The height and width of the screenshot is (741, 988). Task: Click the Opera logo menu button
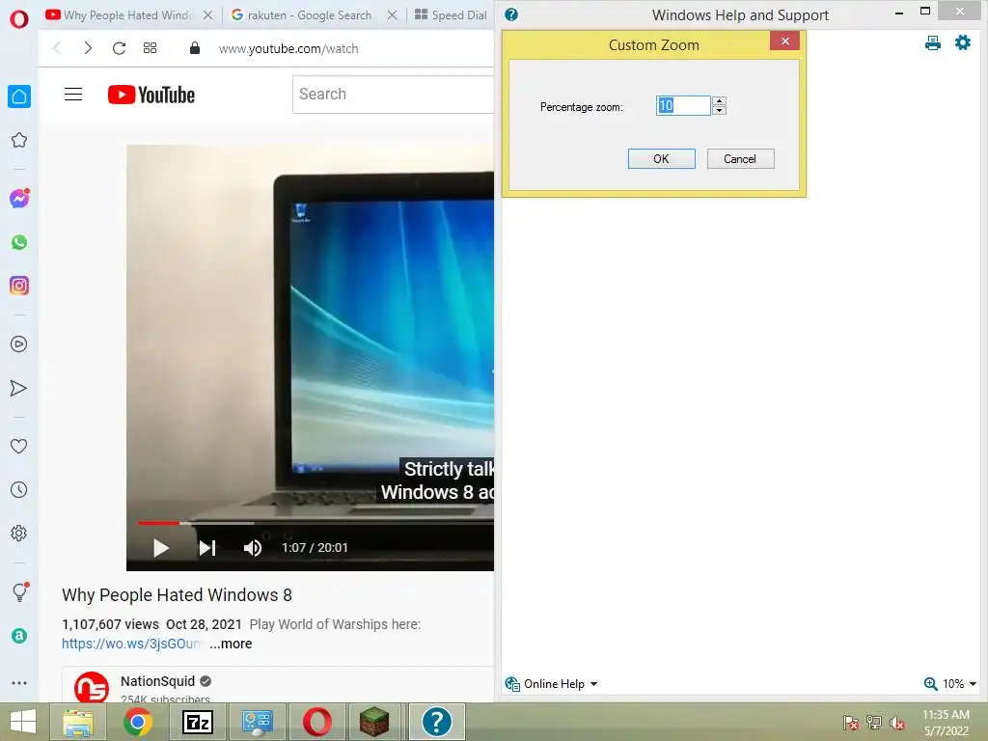(x=19, y=19)
